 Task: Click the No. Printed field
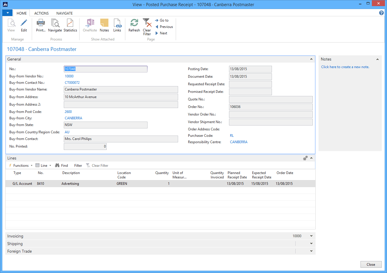tap(85, 146)
